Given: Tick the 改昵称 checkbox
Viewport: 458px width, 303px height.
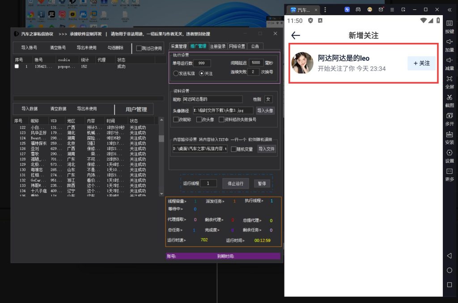Looking at the screenshot, I should click(176, 119).
